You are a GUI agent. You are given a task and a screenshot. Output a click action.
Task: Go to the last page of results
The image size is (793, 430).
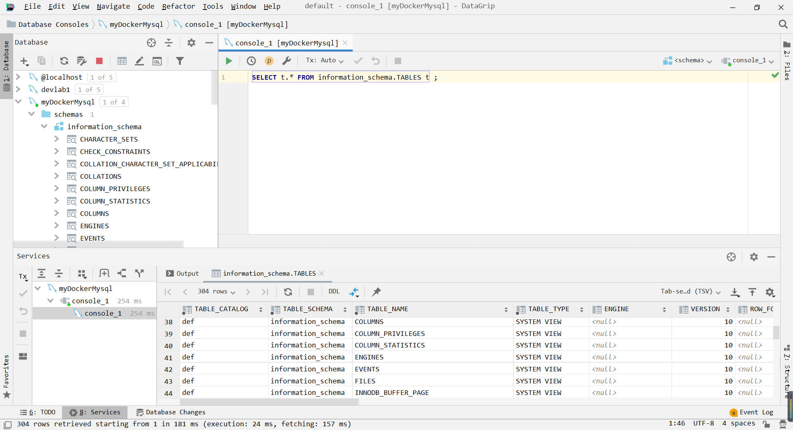tap(265, 292)
